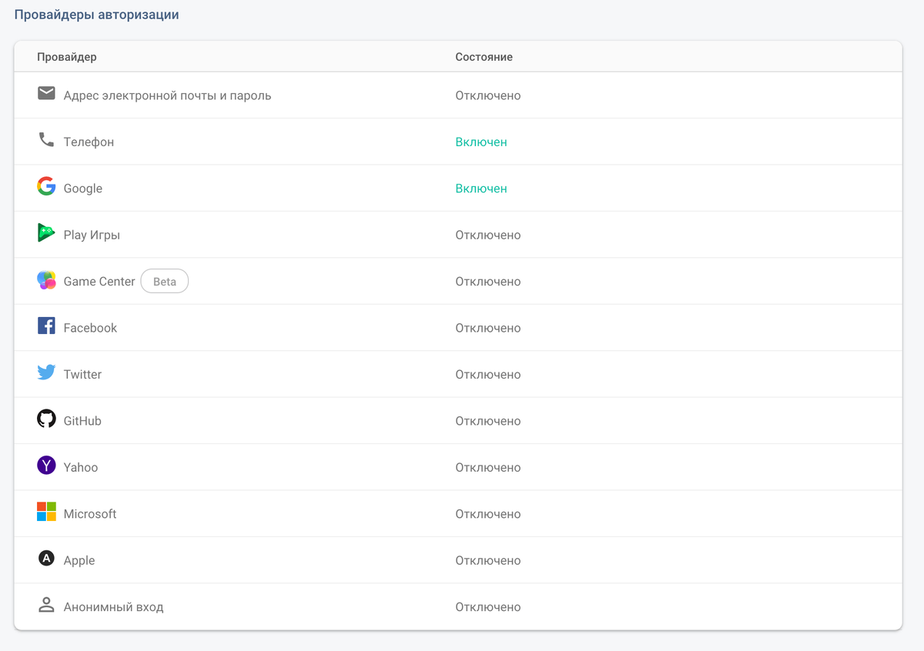Click the Facebook logo icon
This screenshot has width=924, height=651.
[46, 325]
